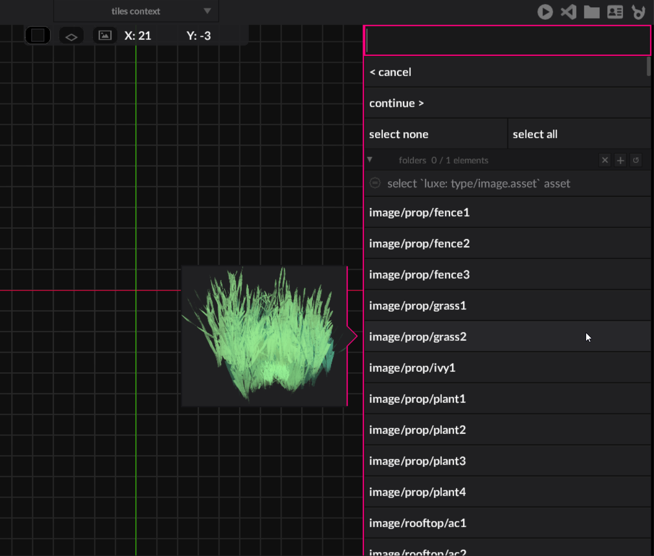Open project in Visual Studio Code

tap(569, 11)
